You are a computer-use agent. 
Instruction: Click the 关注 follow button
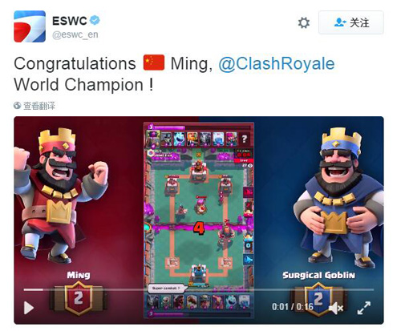(x=351, y=22)
